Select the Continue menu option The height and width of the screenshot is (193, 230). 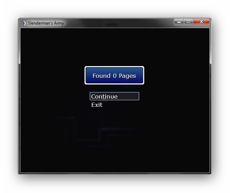pyautogui.click(x=114, y=96)
